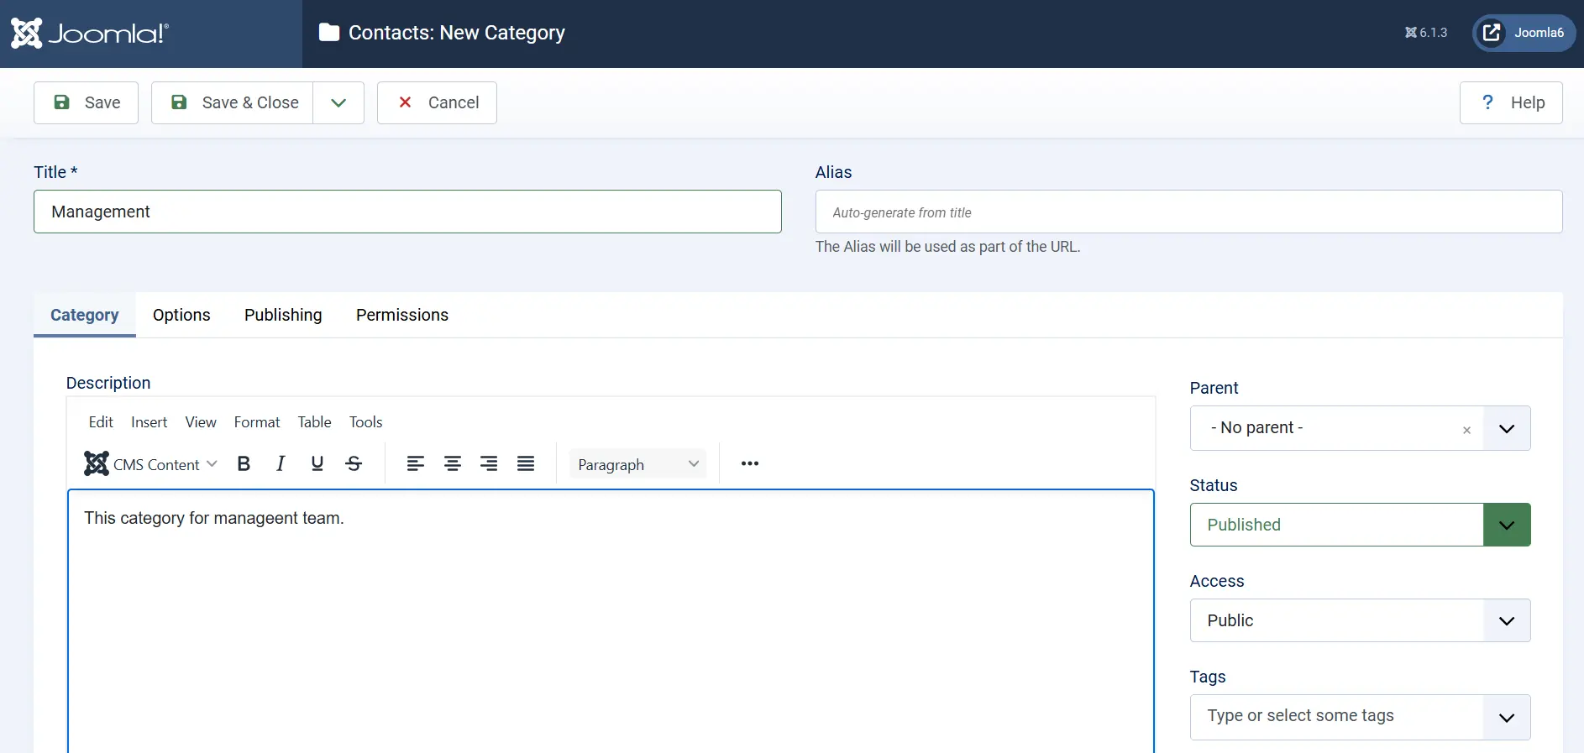
Task: Click inside the Description editor text area
Action: [x=611, y=621]
